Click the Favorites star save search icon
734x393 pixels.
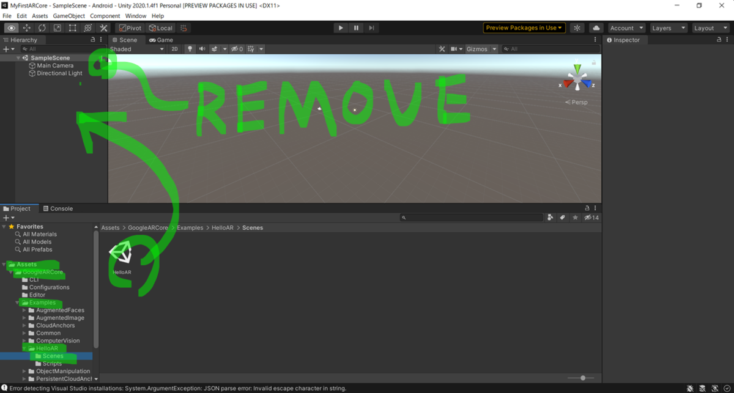click(x=575, y=218)
